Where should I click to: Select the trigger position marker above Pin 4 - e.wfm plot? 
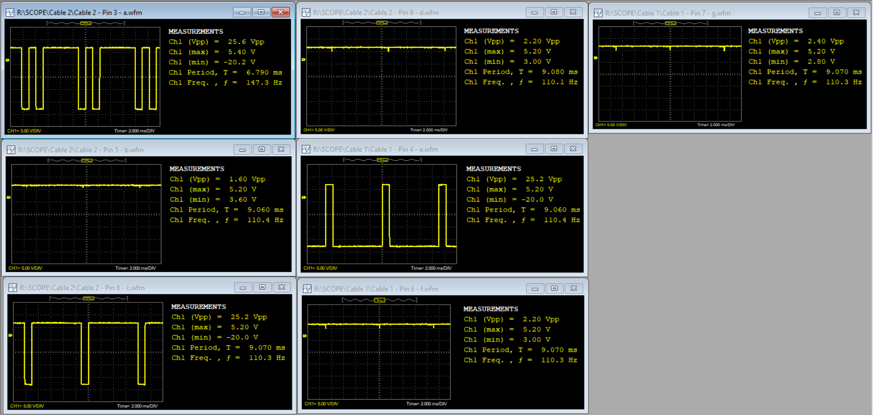point(382,160)
